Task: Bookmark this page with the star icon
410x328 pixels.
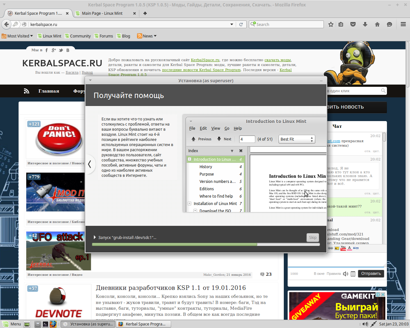Action: click(x=331, y=24)
